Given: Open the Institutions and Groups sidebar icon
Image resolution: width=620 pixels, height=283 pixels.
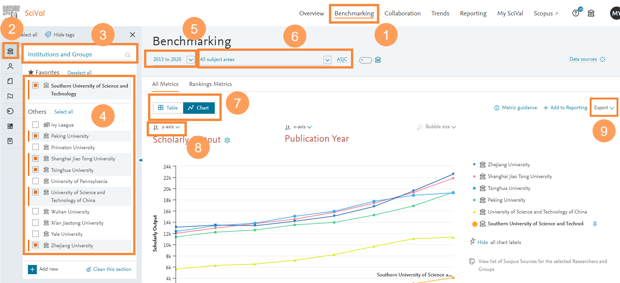Looking at the screenshot, I should pyautogui.click(x=10, y=51).
